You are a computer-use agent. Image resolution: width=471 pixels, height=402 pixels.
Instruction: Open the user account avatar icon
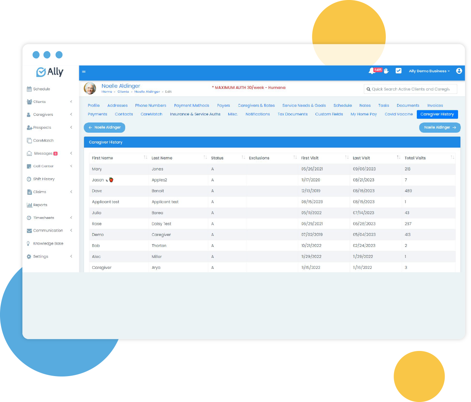pyautogui.click(x=459, y=71)
